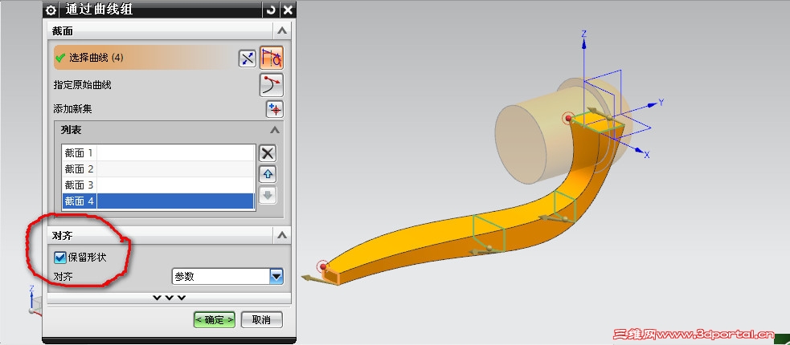Expand more options with triple chevrons

point(169,298)
